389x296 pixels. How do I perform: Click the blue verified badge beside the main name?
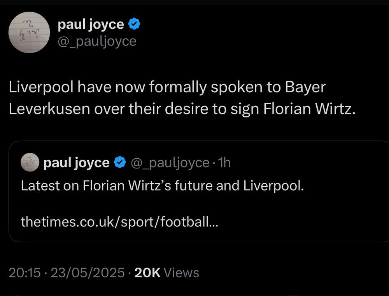134,25
